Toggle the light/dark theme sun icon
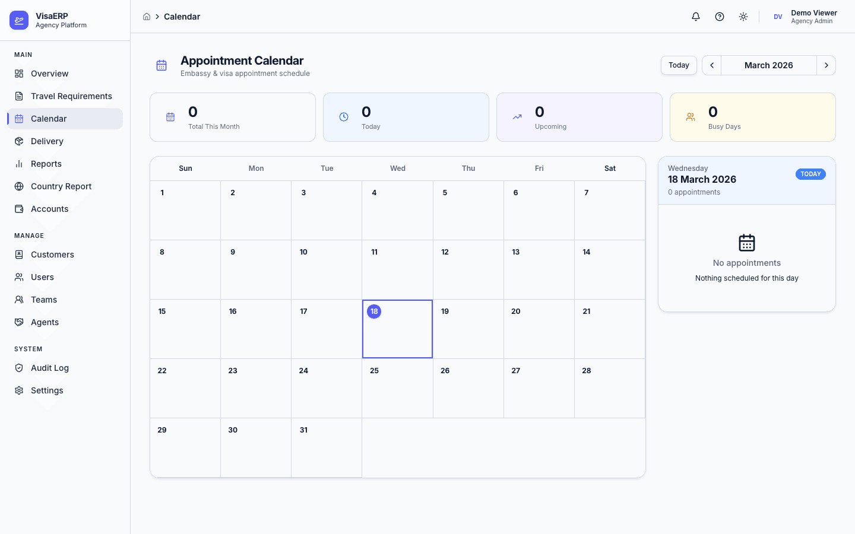This screenshot has height=534, width=855. [743, 17]
